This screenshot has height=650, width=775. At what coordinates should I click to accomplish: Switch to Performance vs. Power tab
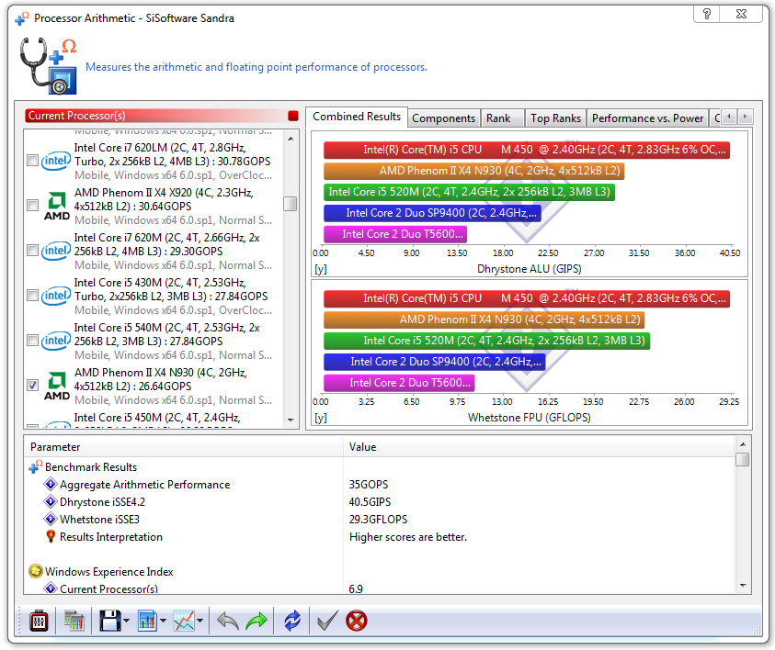click(647, 118)
